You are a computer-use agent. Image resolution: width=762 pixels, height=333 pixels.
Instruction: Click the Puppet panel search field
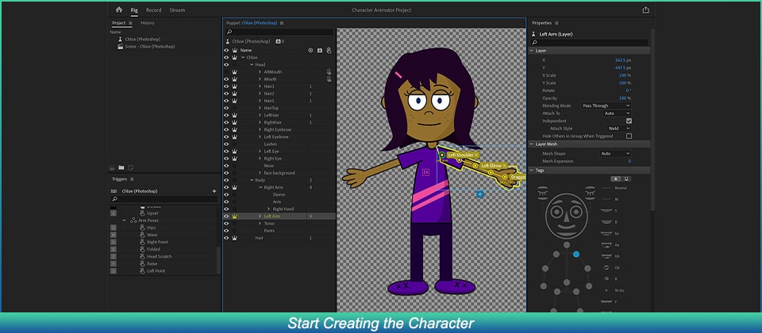(279, 32)
